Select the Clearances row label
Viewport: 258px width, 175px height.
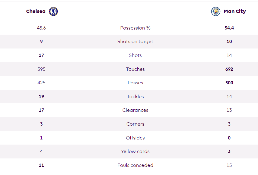pyautogui.click(x=135, y=110)
